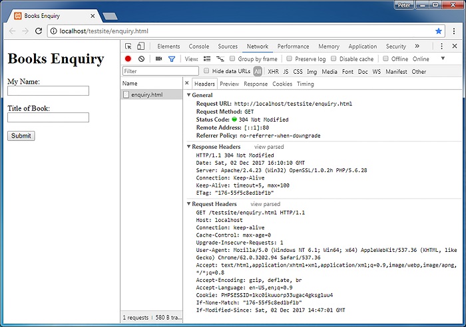Filter requests by WS
Image resolution: width=466 pixels, height=327 pixels.
coord(376,72)
